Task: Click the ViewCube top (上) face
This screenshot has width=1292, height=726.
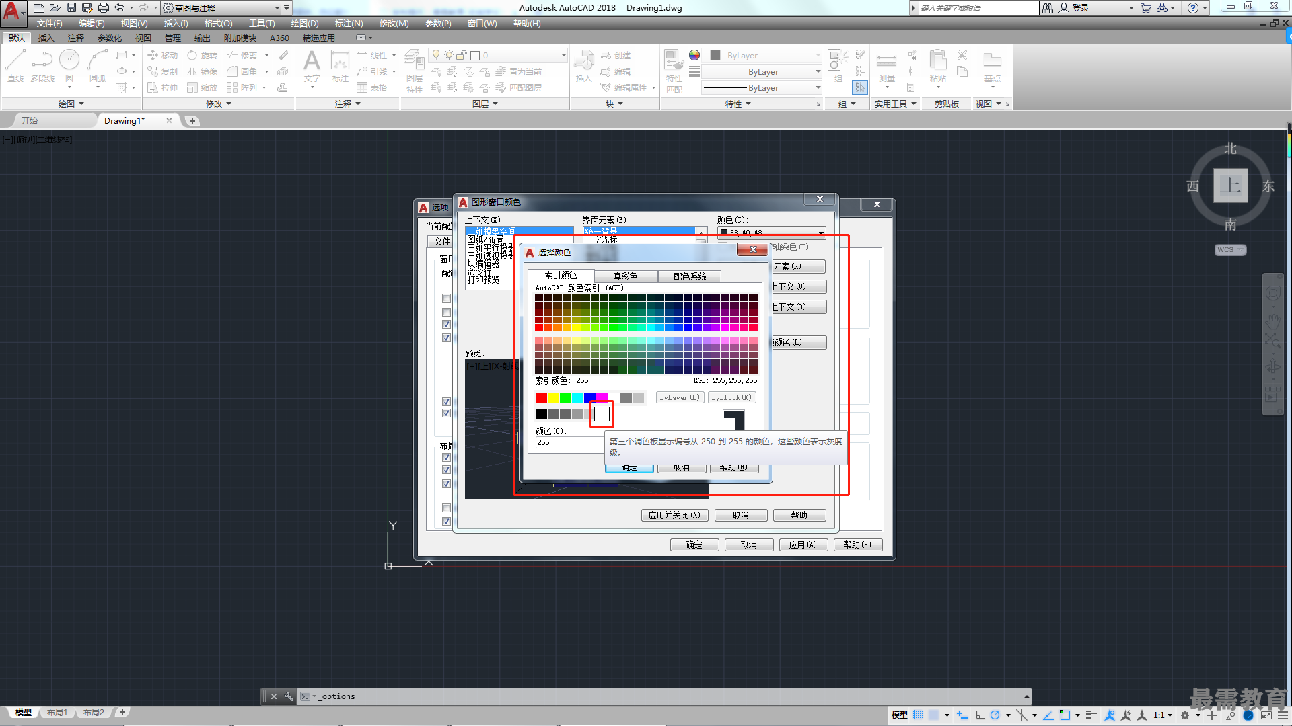Action: [1230, 185]
